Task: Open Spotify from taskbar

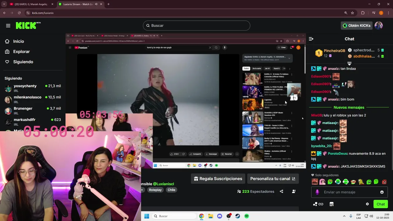Action: coord(247,216)
